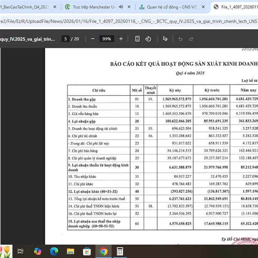Click the '3. Giá vốn hàng bán' row label
This screenshot has height=258, width=258.
click(x=83, y=114)
